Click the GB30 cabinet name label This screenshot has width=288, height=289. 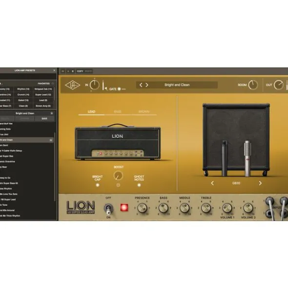point(236,183)
